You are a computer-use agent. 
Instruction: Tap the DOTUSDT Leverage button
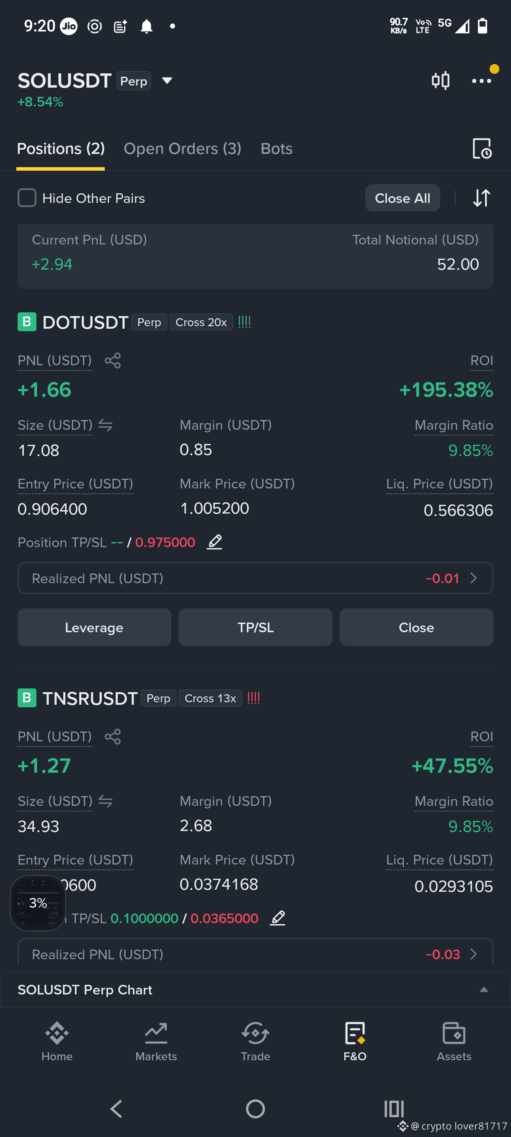pyautogui.click(x=94, y=627)
